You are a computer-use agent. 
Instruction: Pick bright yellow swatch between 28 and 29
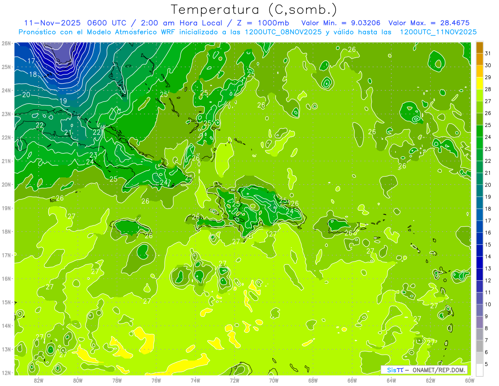(479, 83)
